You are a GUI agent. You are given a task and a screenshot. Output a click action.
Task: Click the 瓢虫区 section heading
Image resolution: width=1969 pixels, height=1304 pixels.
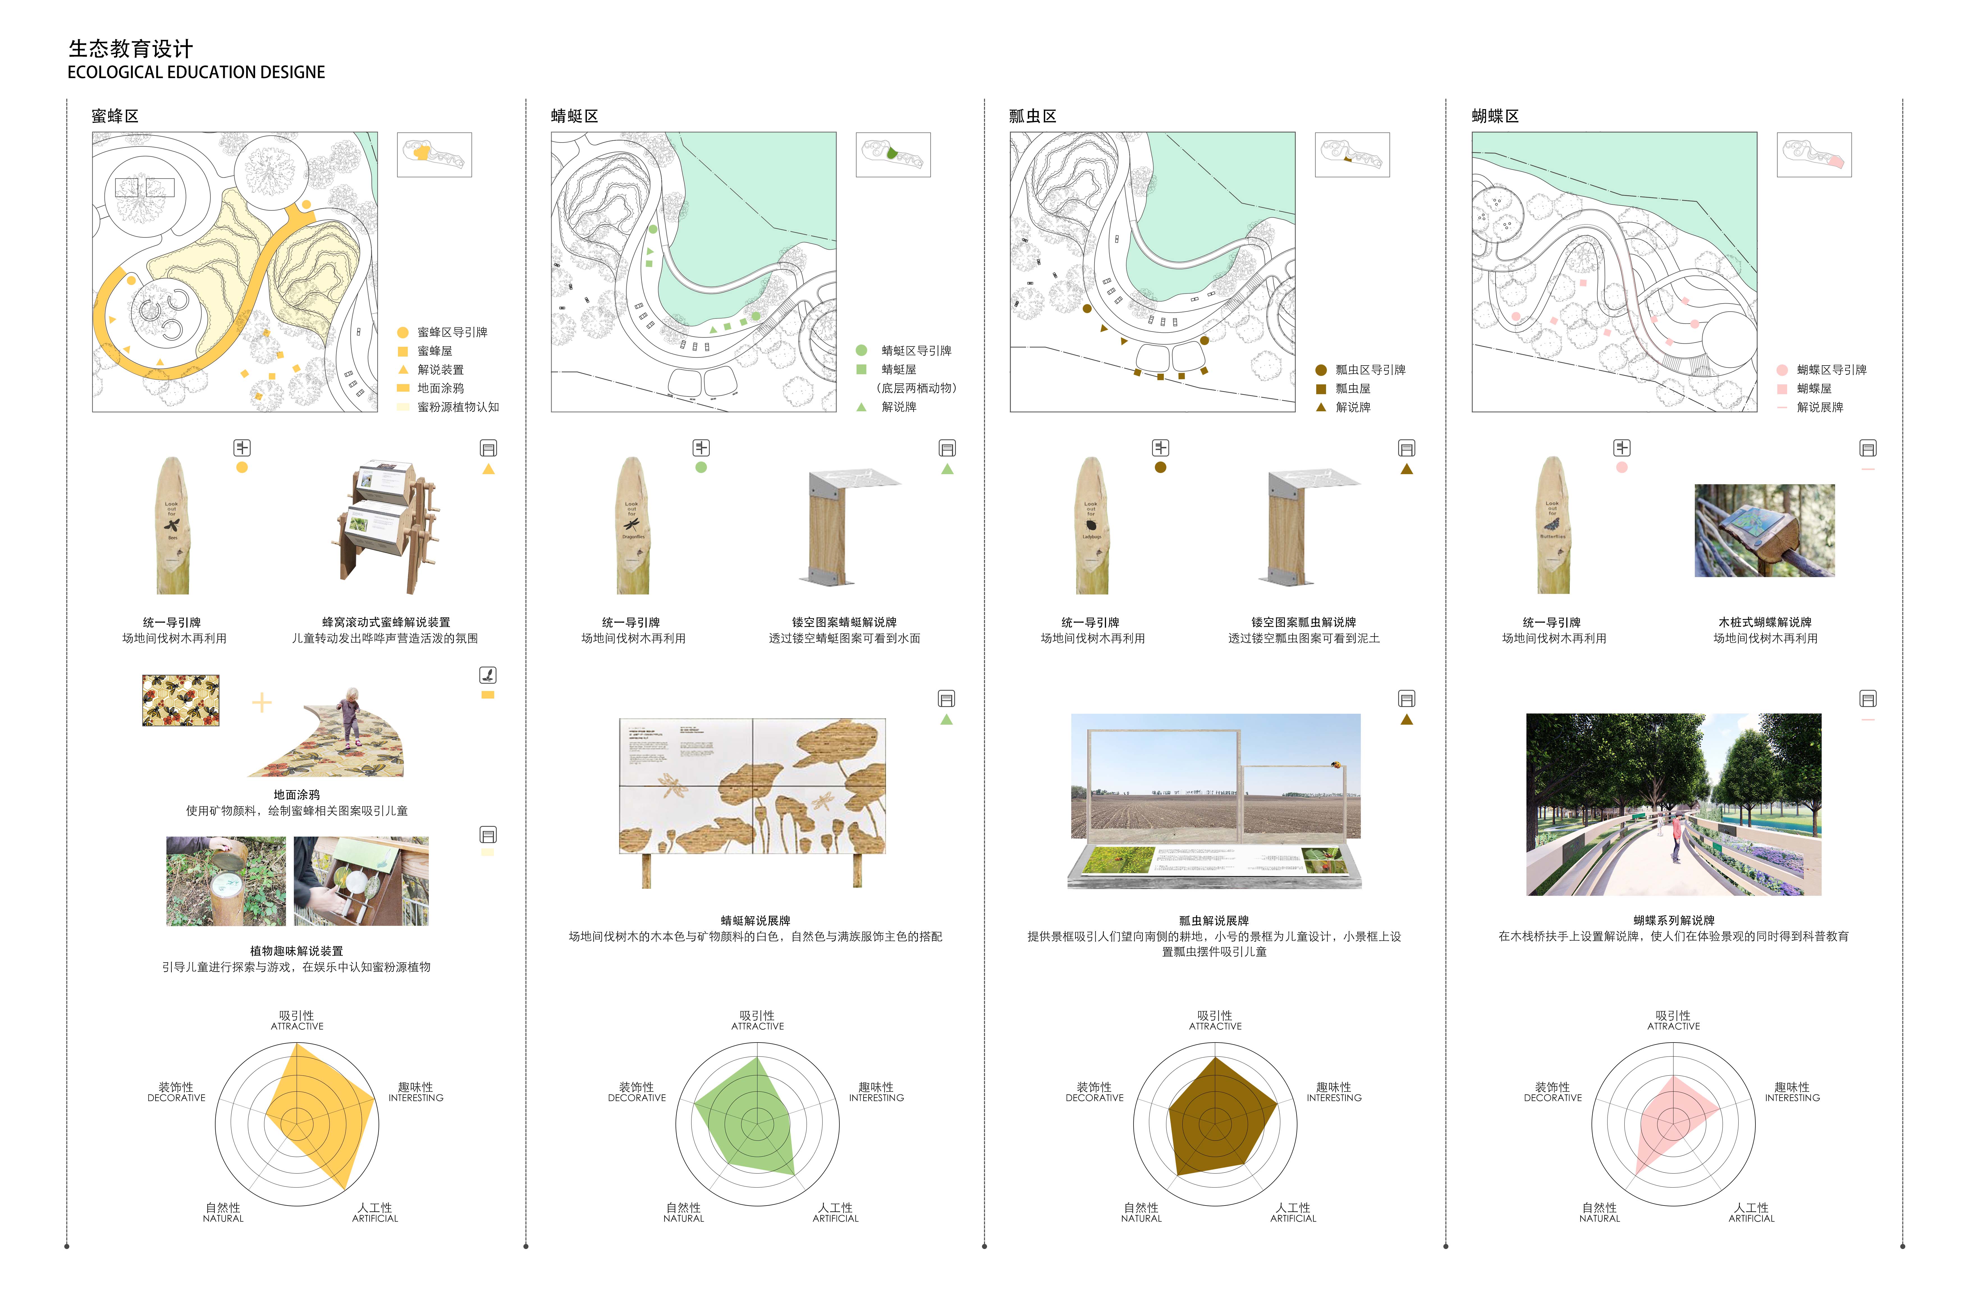click(x=1033, y=116)
